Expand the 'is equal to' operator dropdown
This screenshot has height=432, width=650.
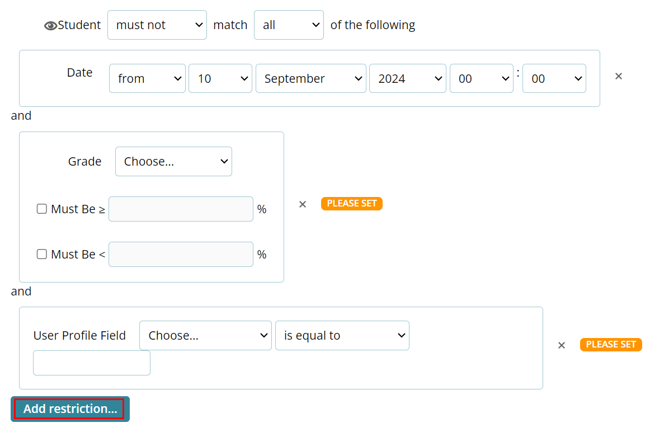342,336
